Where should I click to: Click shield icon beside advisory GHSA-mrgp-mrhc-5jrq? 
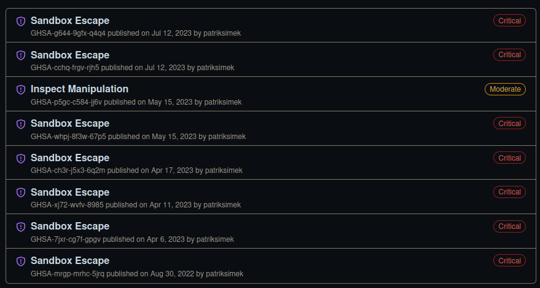click(x=20, y=261)
